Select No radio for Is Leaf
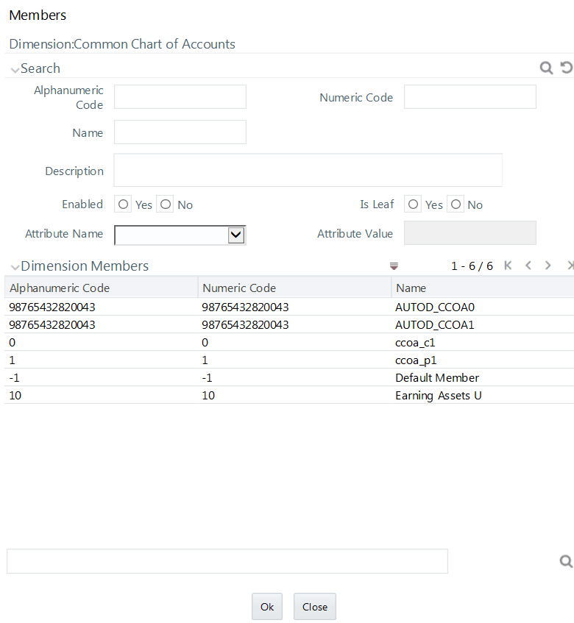574x623 pixels. pyautogui.click(x=456, y=204)
